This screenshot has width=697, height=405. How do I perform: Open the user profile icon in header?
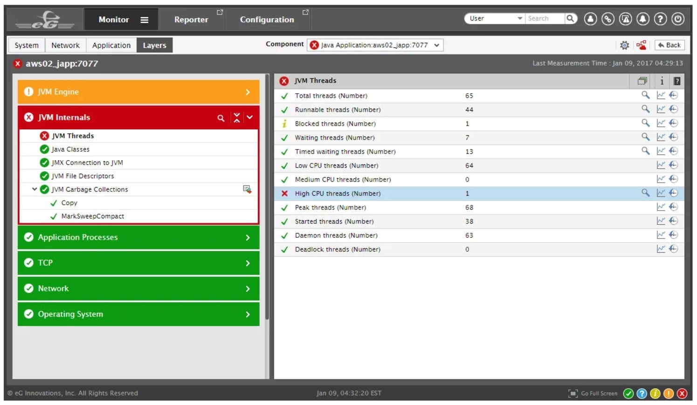[x=590, y=19]
